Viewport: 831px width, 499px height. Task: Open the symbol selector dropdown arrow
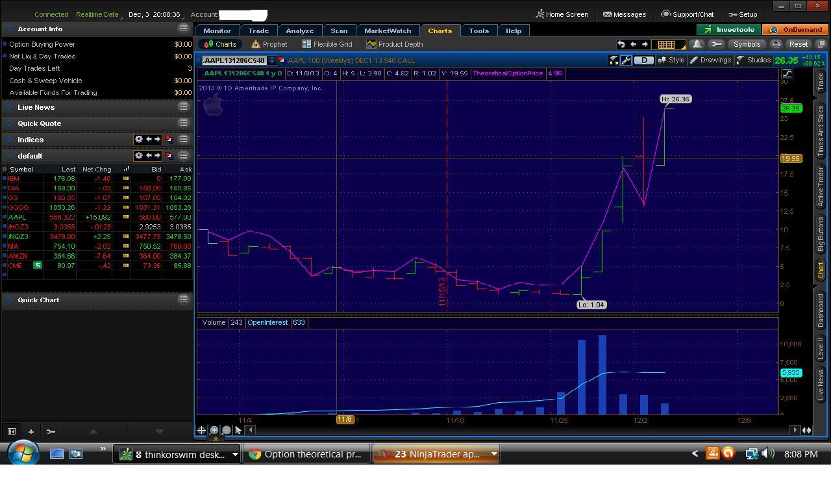point(272,60)
